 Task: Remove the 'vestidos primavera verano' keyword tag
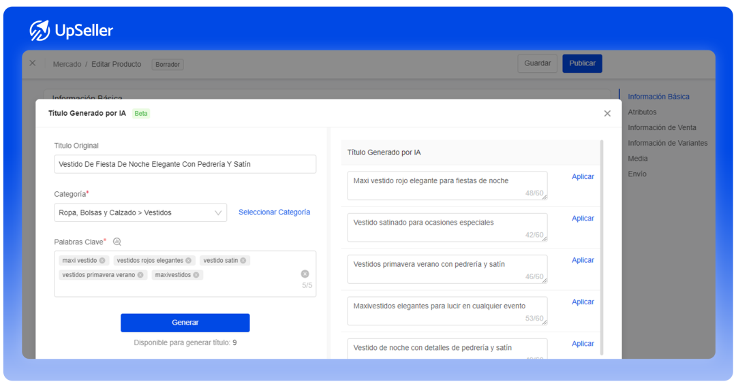click(140, 275)
